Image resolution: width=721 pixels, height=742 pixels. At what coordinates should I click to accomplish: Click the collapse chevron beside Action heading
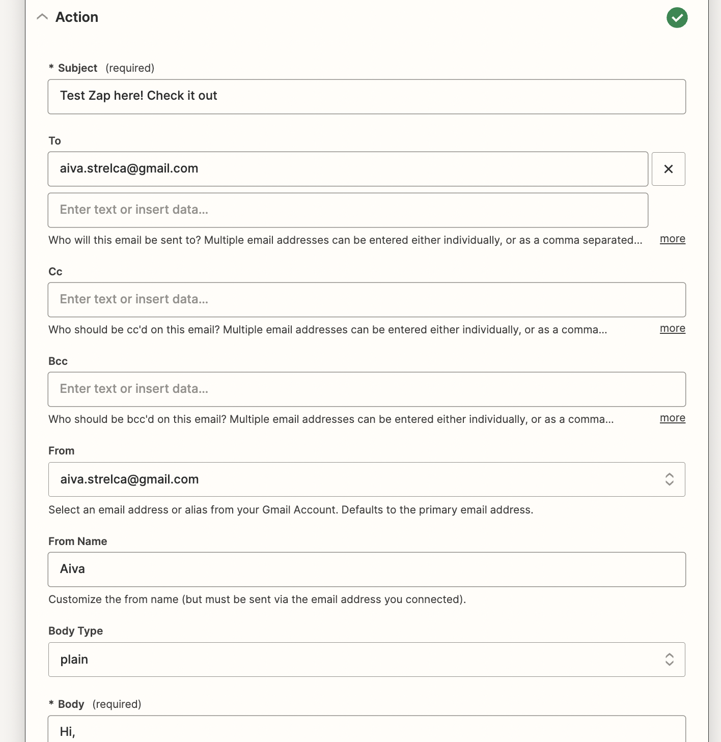[x=42, y=17]
